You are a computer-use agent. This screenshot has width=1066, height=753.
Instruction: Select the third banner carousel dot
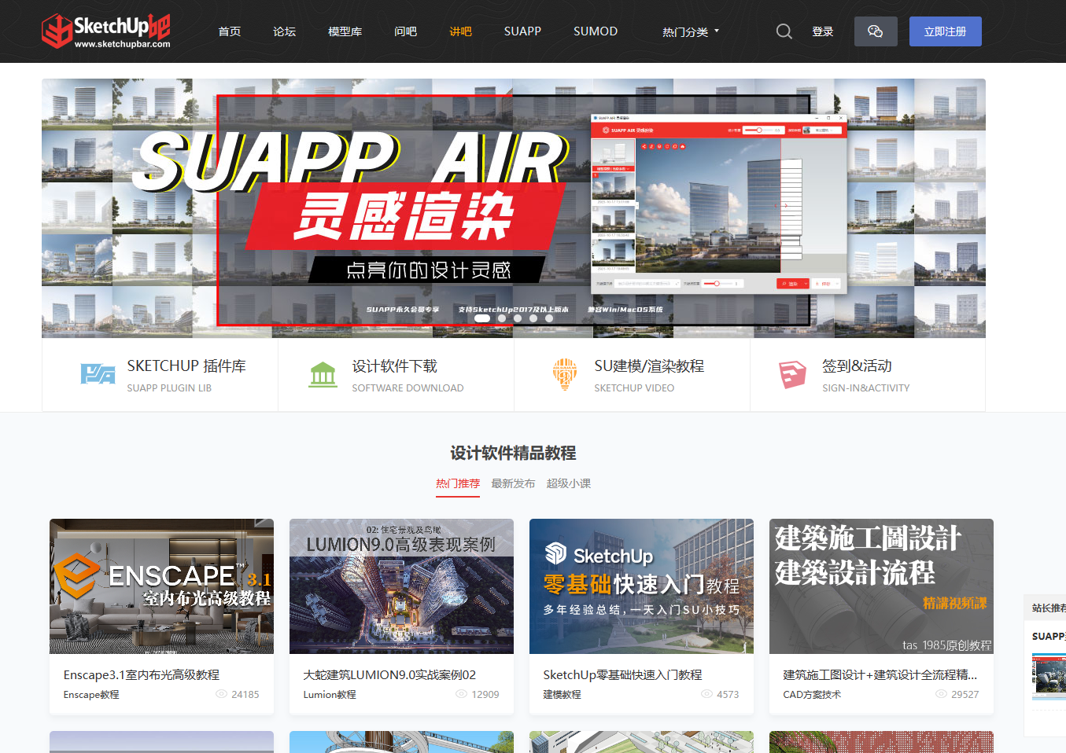click(518, 318)
